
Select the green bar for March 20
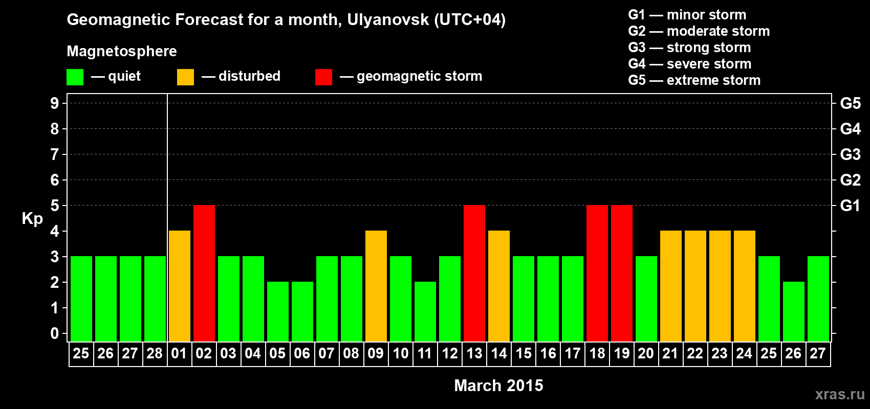point(646,299)
